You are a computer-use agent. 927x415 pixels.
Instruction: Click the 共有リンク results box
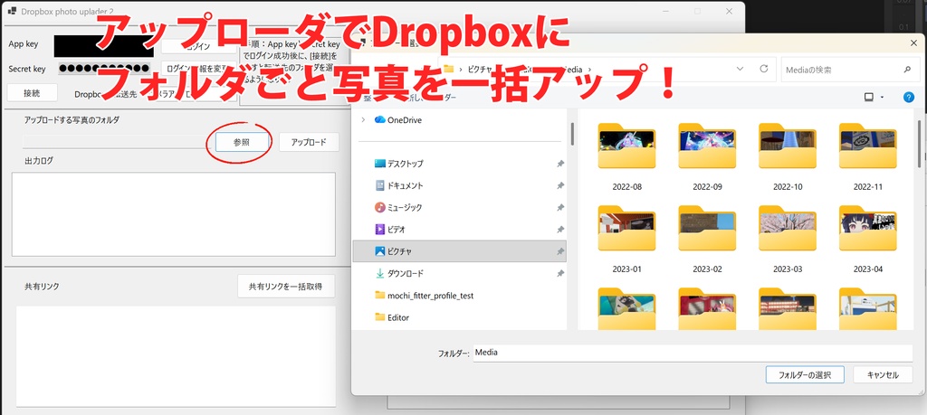click(x=176, y=356)
